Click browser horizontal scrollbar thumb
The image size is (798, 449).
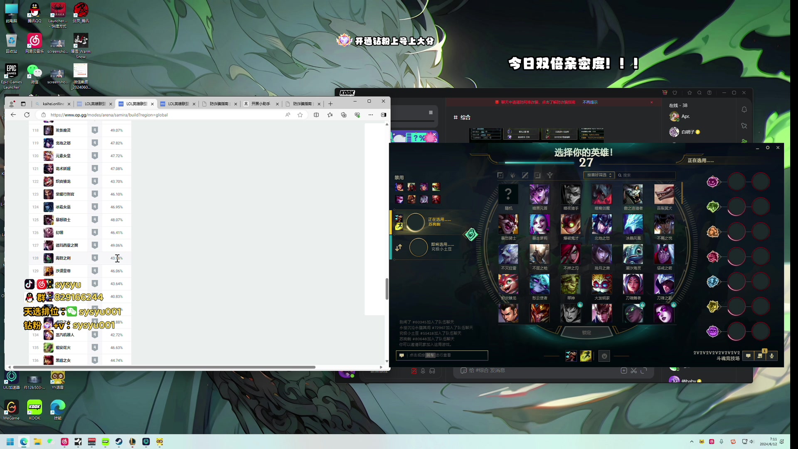pyautogui.click(x=164, y=367)
